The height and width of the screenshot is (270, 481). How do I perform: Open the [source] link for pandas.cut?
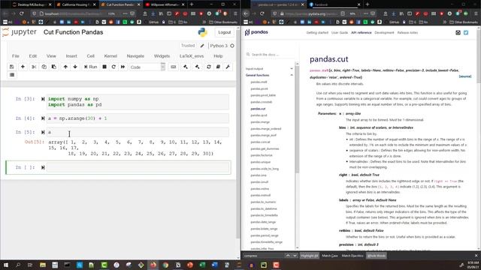(x=465, y=76)
